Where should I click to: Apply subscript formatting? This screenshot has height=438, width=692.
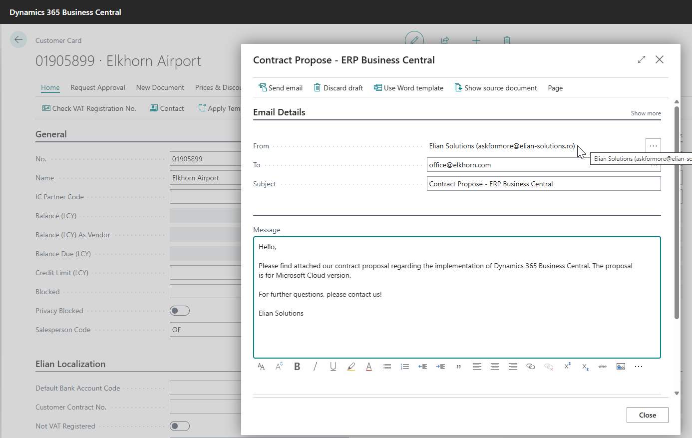coord(585,367)
